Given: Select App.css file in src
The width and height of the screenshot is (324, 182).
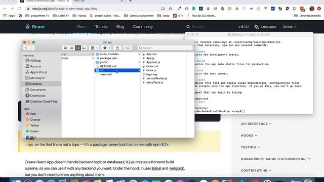Looking at the screenshot, I should click(151, 54).
